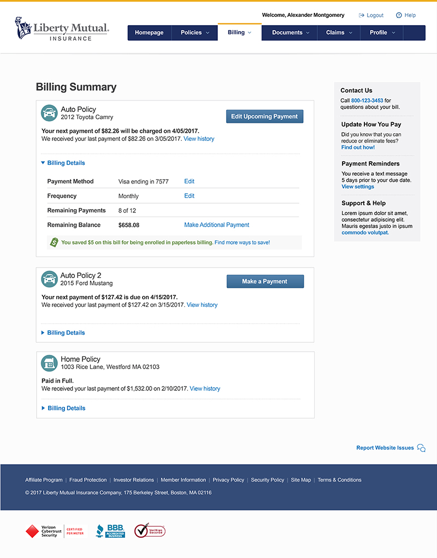This screenshot has height=558, width=437.
Task: Click the Help question mark icon
Action: point(399,15)
